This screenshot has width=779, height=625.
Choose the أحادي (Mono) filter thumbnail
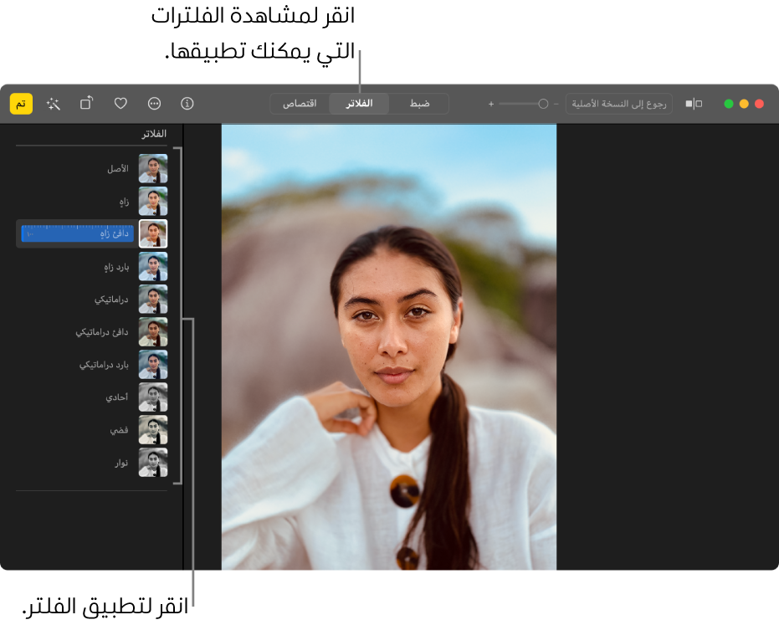152,397
